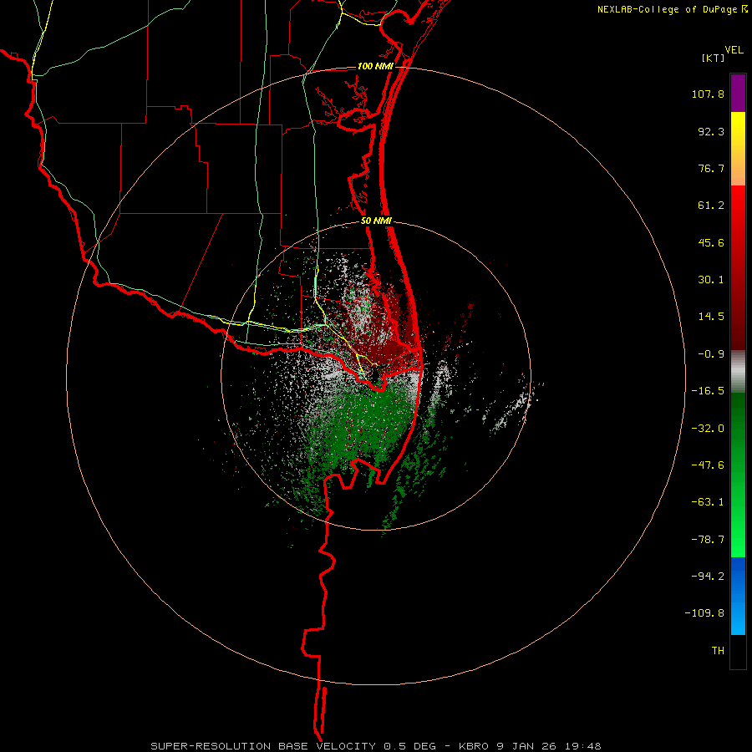Click the 14.5 velocity scale value
The image size is (752, 752).
(711, 317)
